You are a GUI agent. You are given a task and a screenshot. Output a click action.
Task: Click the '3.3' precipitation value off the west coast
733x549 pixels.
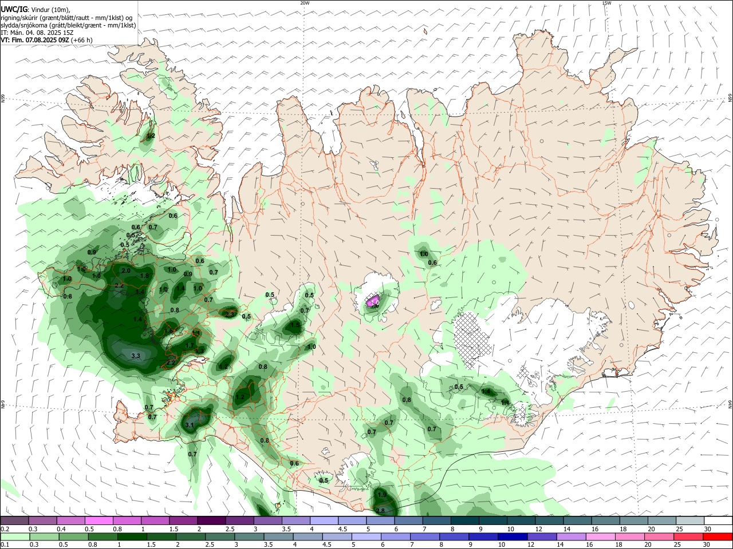click(136, 356)
